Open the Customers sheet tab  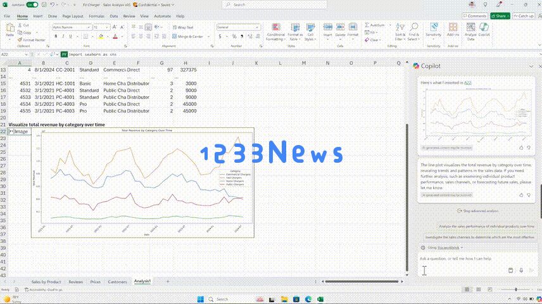(x=118, y=282)
